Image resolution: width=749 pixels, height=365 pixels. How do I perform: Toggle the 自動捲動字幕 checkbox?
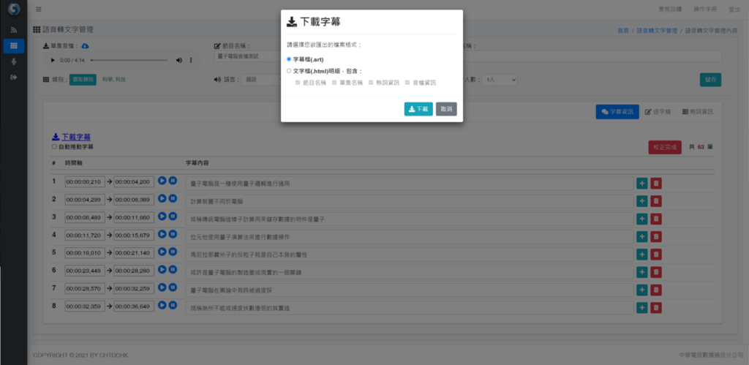click(x=54, y=147)
